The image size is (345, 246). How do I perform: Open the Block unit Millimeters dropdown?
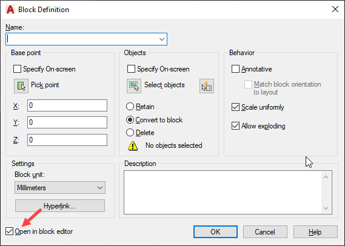coord(60,187)
